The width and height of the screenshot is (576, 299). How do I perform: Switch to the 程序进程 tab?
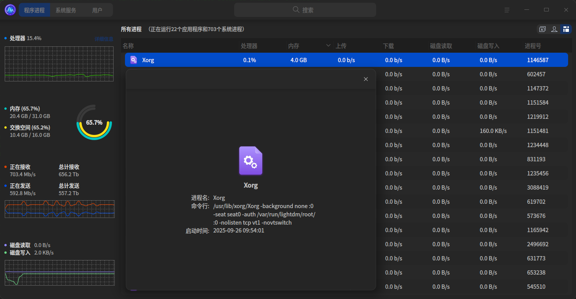pyautogui.click(x=35, y=10)
